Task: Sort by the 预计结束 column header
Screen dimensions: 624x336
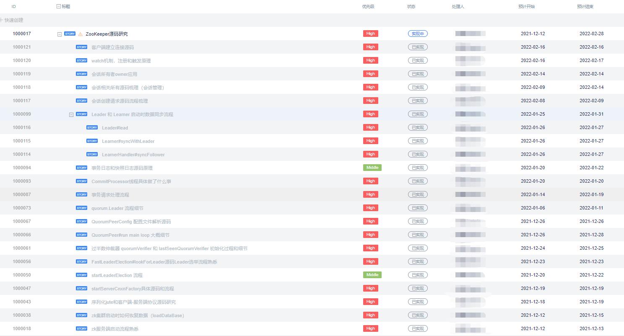Action: point(585,7)
